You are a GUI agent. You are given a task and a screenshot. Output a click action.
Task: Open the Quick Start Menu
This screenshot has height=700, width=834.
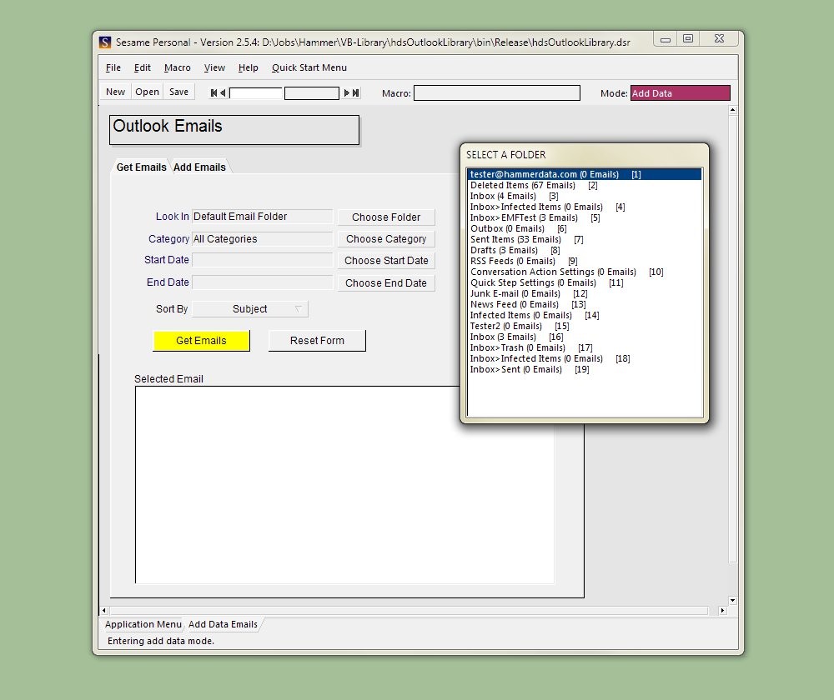click(309, 67)
